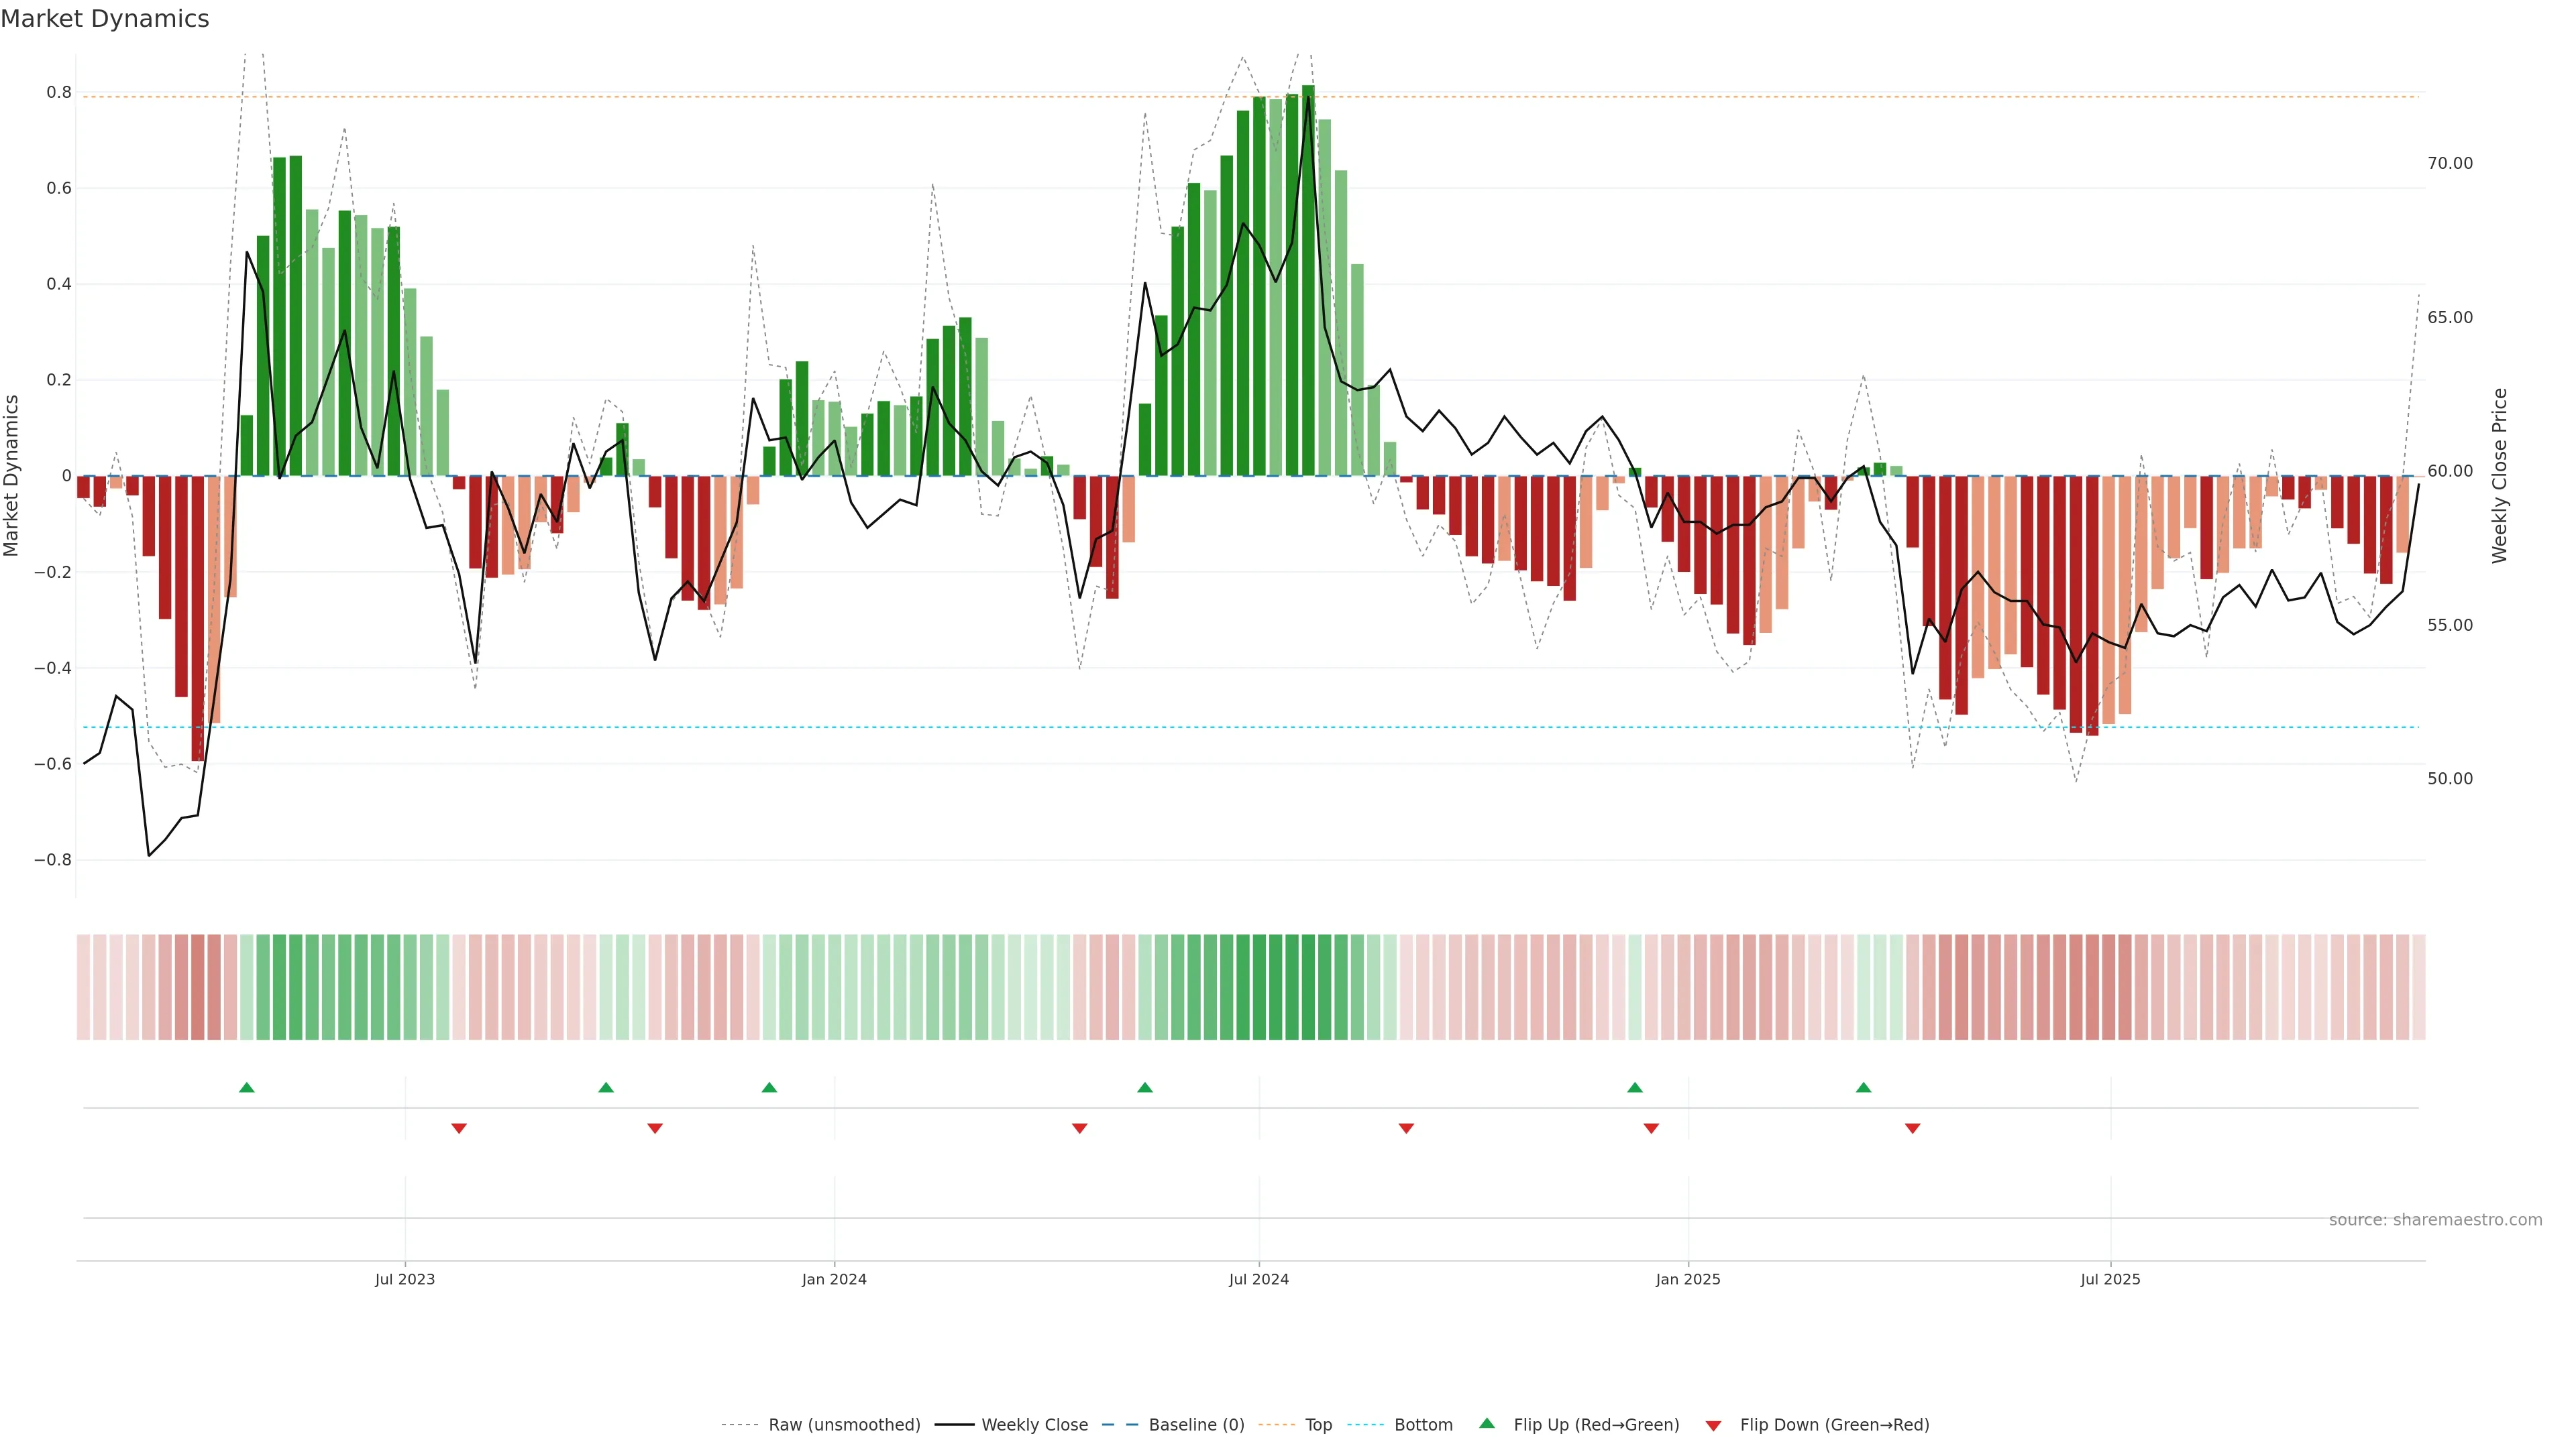
Task: Click the first green flip-up triangle marker
Action: 247,1087
